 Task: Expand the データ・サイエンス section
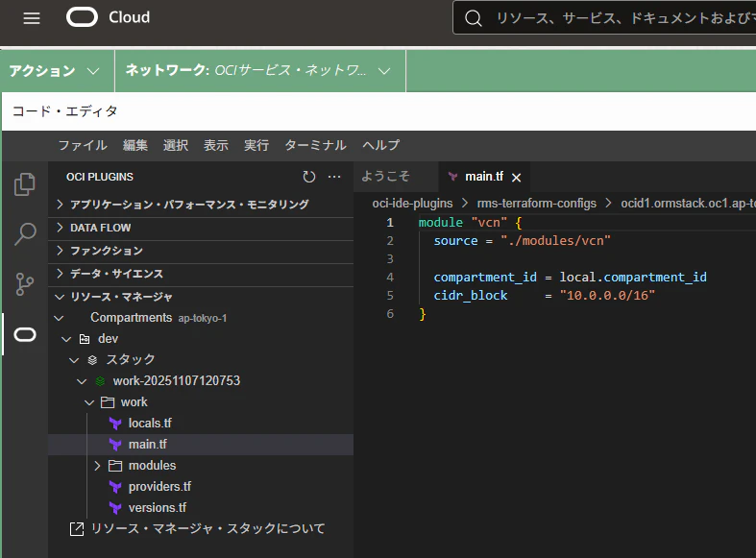tap(201, 274)
